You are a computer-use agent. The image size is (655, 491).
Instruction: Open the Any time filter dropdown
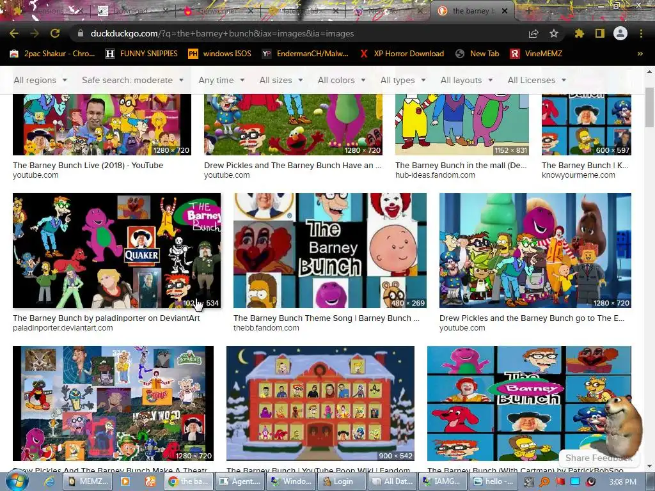[221, 80]
